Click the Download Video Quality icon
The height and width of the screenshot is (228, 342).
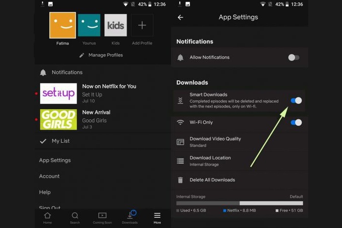click(x=180, y=142)
